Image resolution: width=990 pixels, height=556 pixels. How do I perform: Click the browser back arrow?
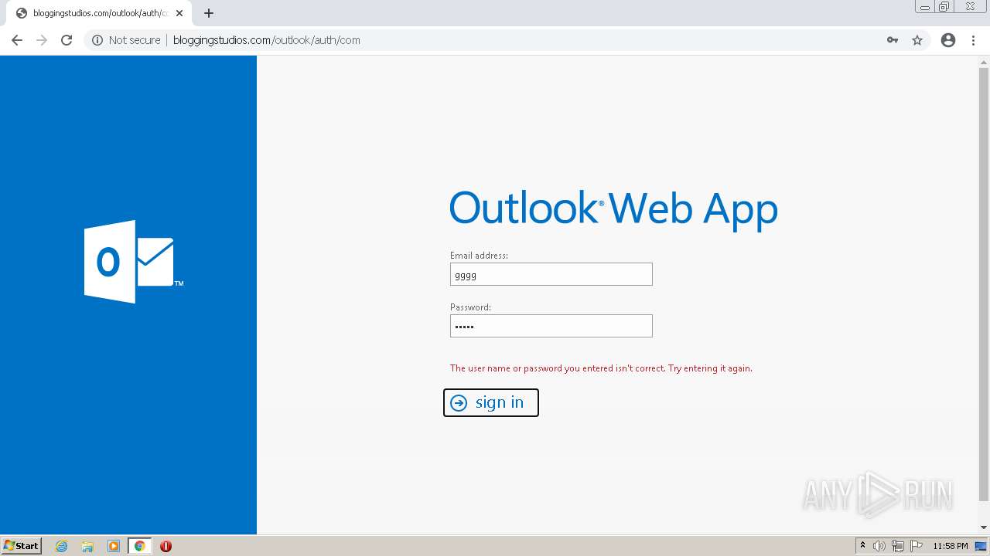17,40
